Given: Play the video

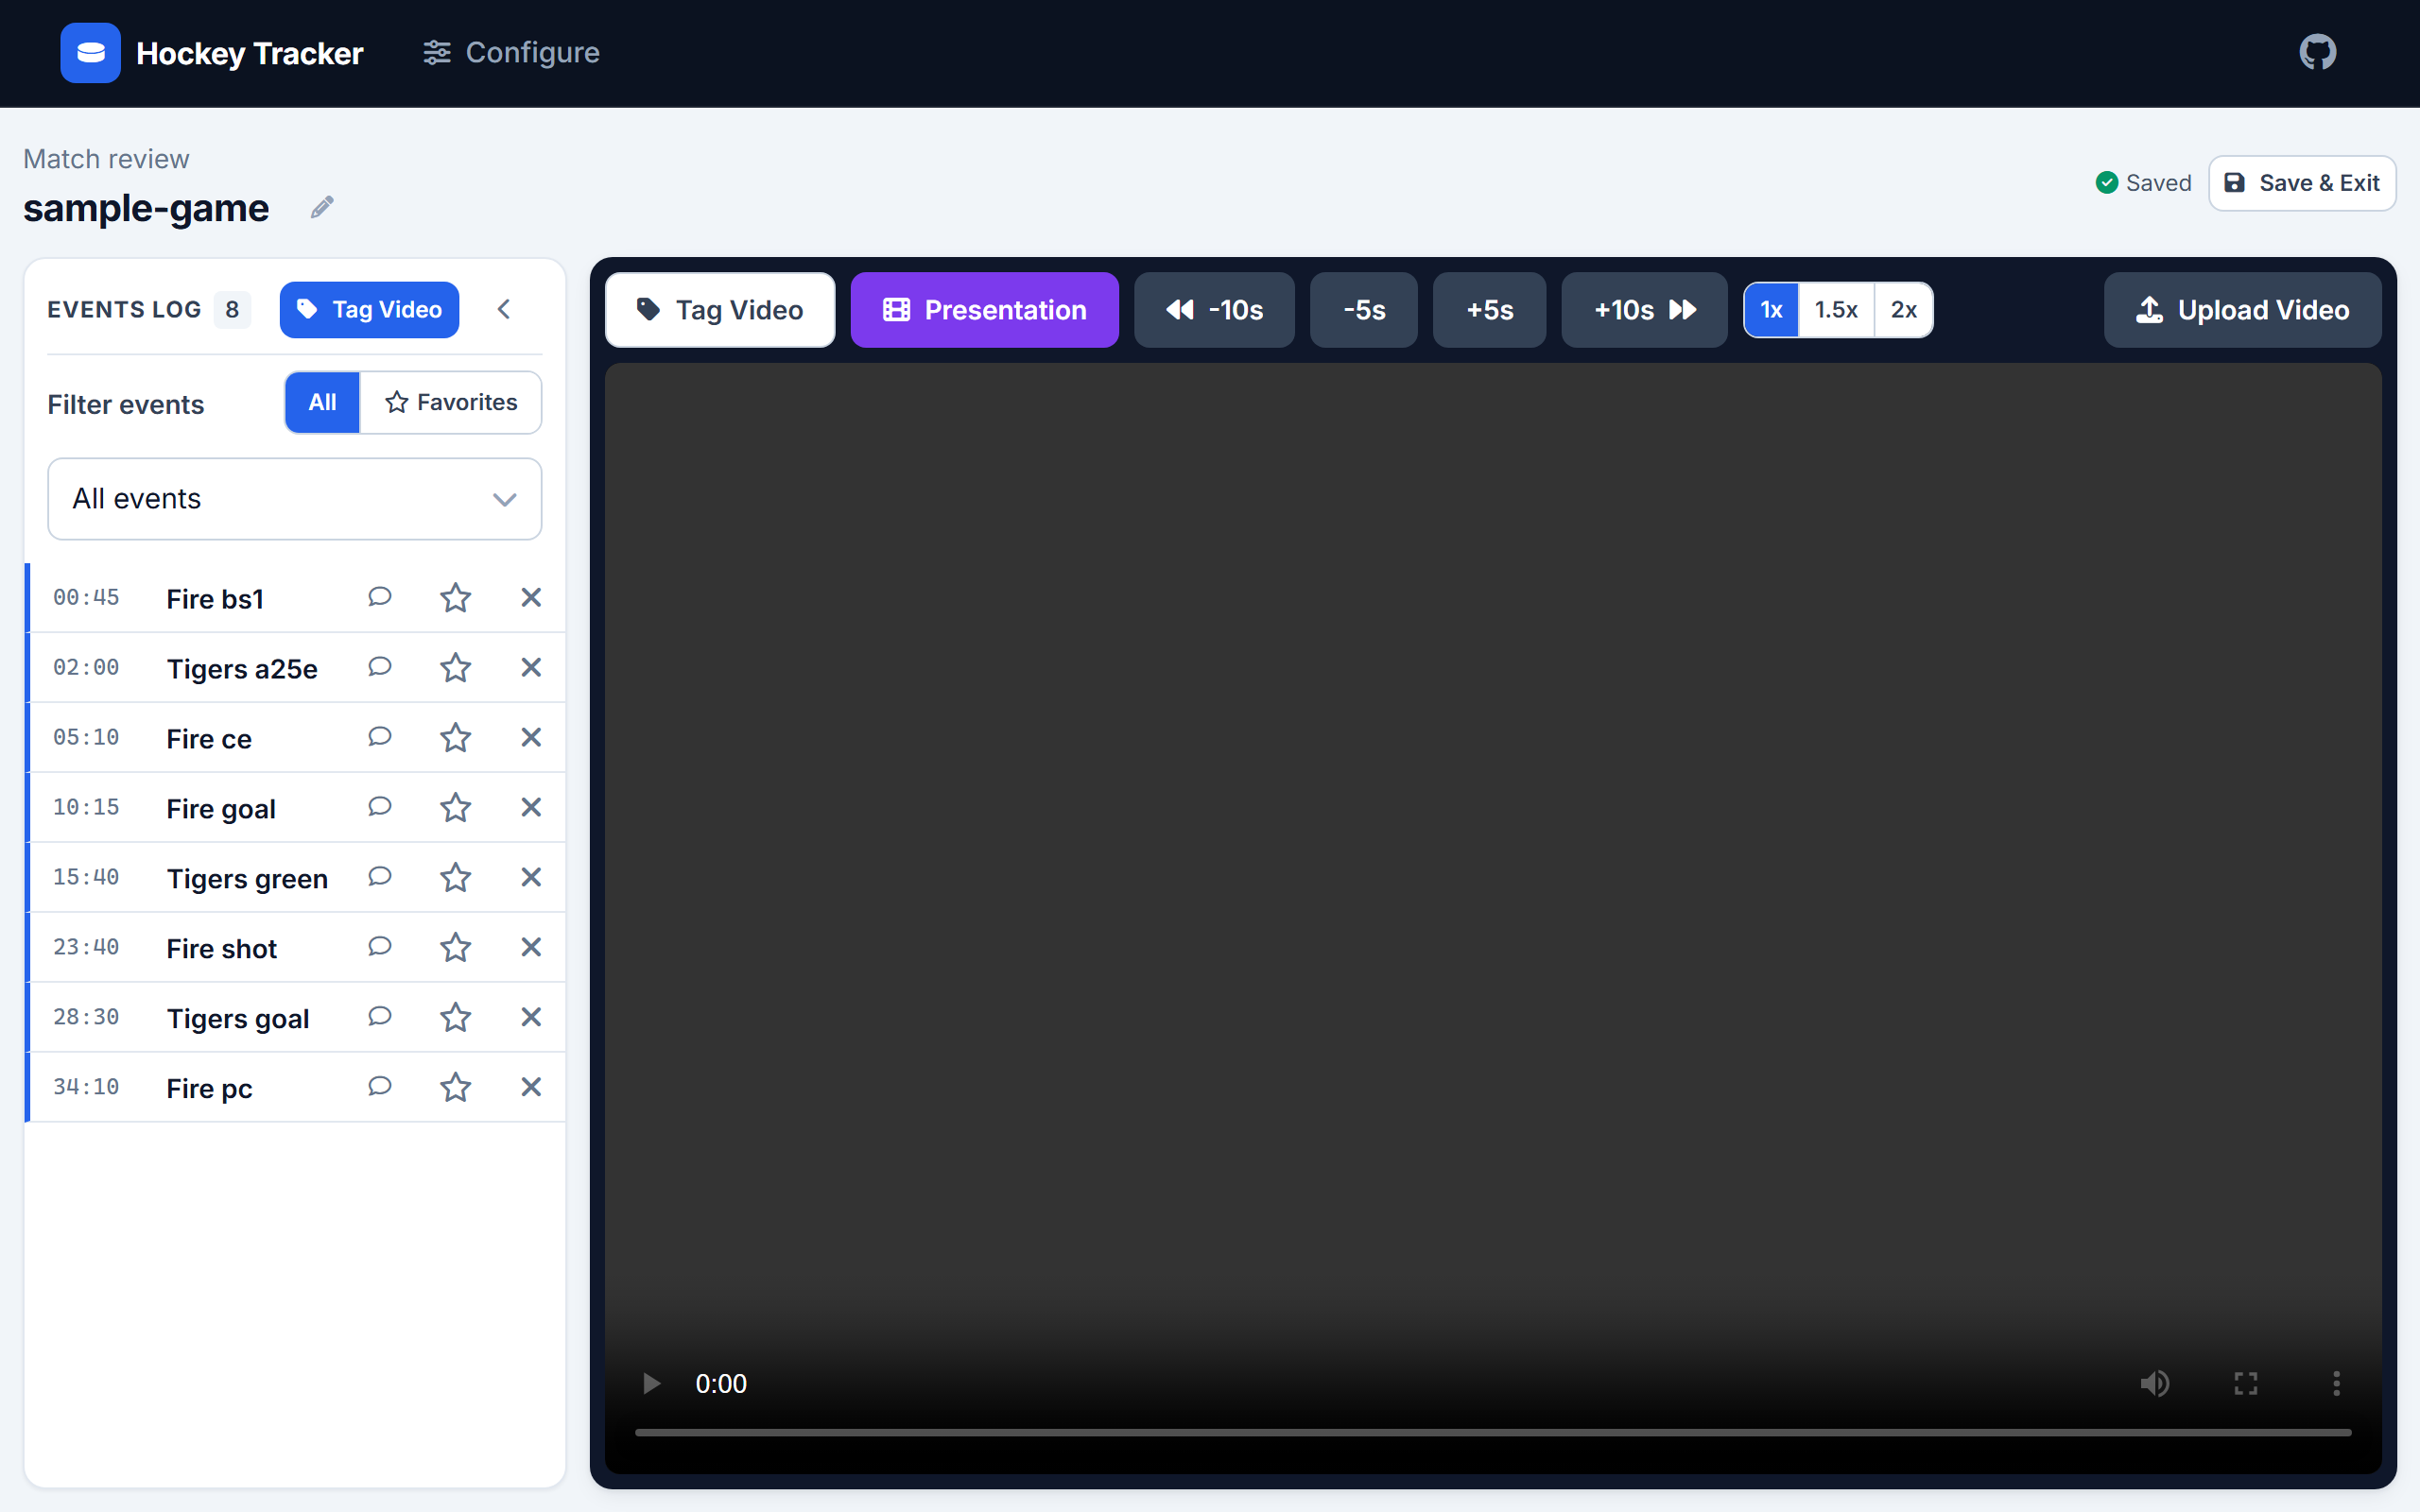Looking at the screenshot, I should (x=651, y=1383).
